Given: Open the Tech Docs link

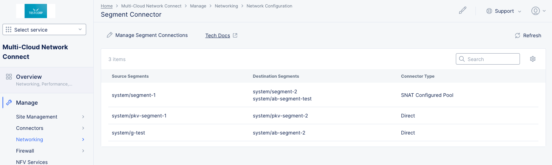Looking at the screenshot, I should click(217, 35).
